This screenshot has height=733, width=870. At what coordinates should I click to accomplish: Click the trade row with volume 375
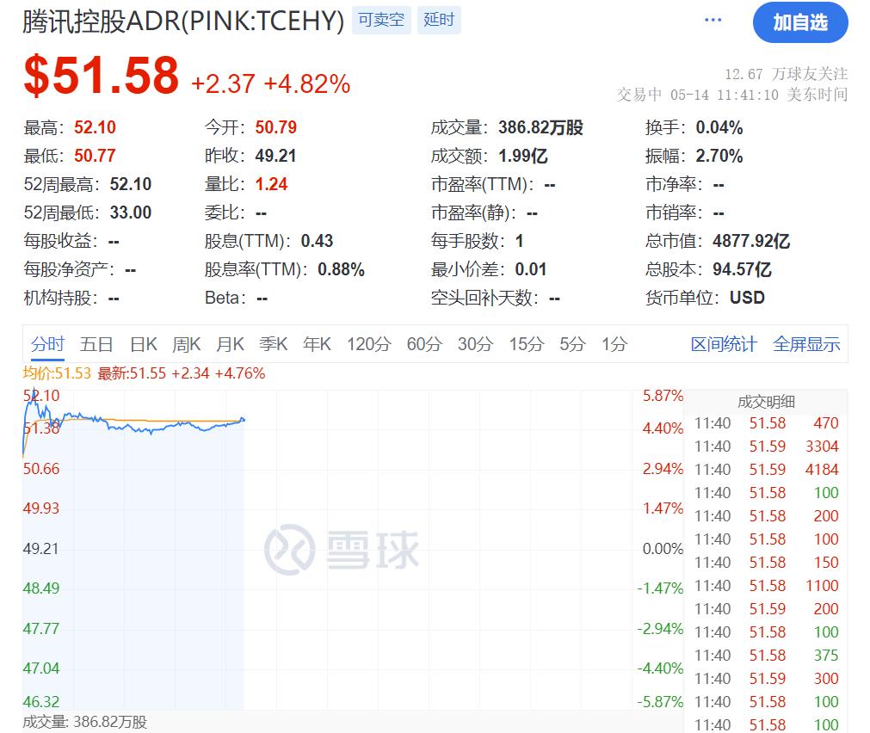(766, 656)
